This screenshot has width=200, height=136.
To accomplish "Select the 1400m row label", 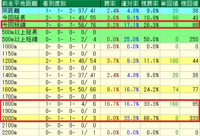I will [x=9, y=75].
